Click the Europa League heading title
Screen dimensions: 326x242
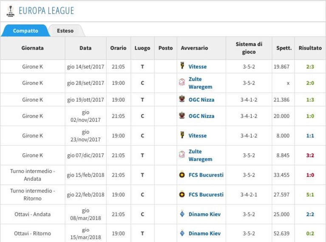tap(46, 11)
